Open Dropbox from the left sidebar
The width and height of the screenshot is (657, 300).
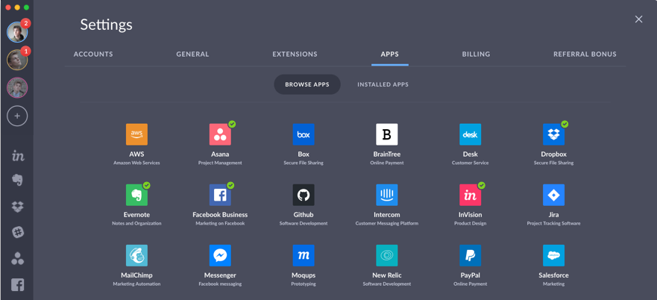[x=17, y=207]
